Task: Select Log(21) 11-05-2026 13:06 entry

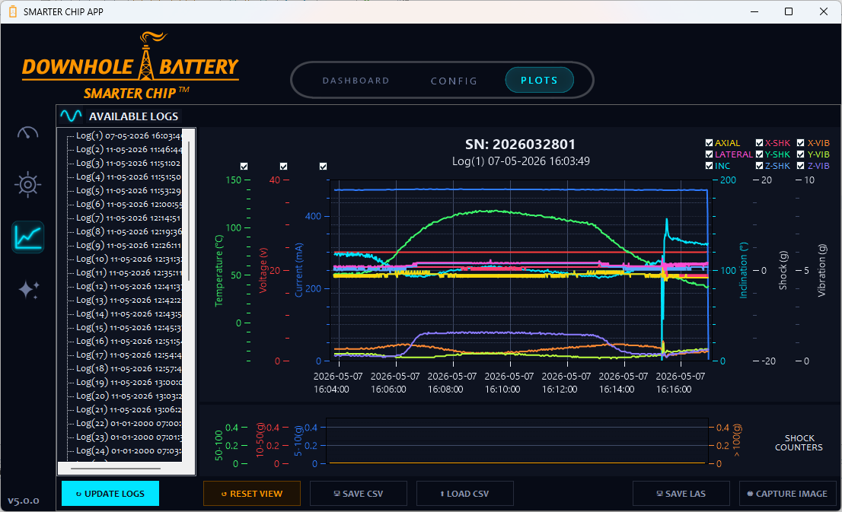Action: pos(129,409)
